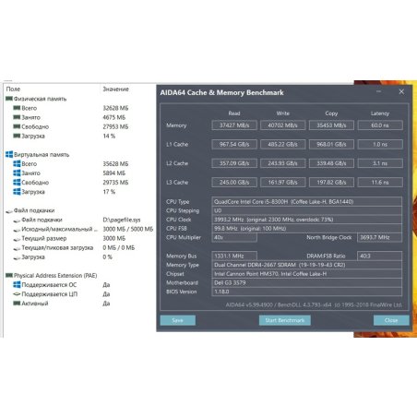Click the Chipset field Intel Cannon Point HM370
417x417 pixels.
[x=307, y=274]
